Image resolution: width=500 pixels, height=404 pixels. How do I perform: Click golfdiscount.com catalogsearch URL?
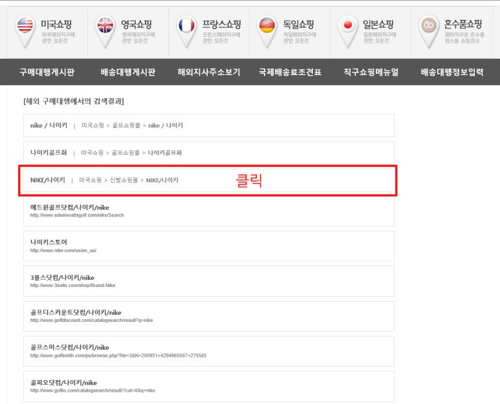[x=91, y=320]
